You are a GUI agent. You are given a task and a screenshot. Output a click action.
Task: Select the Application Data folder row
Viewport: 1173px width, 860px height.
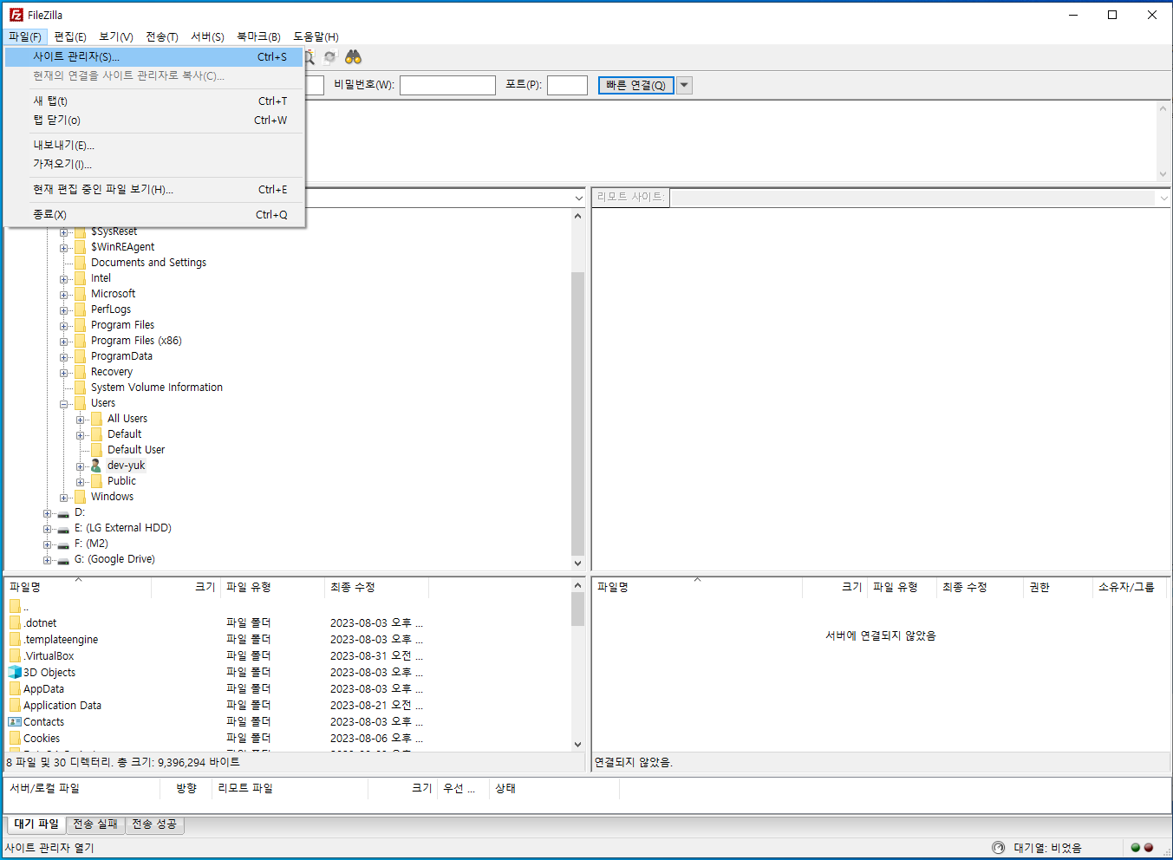tap(288, 705)
